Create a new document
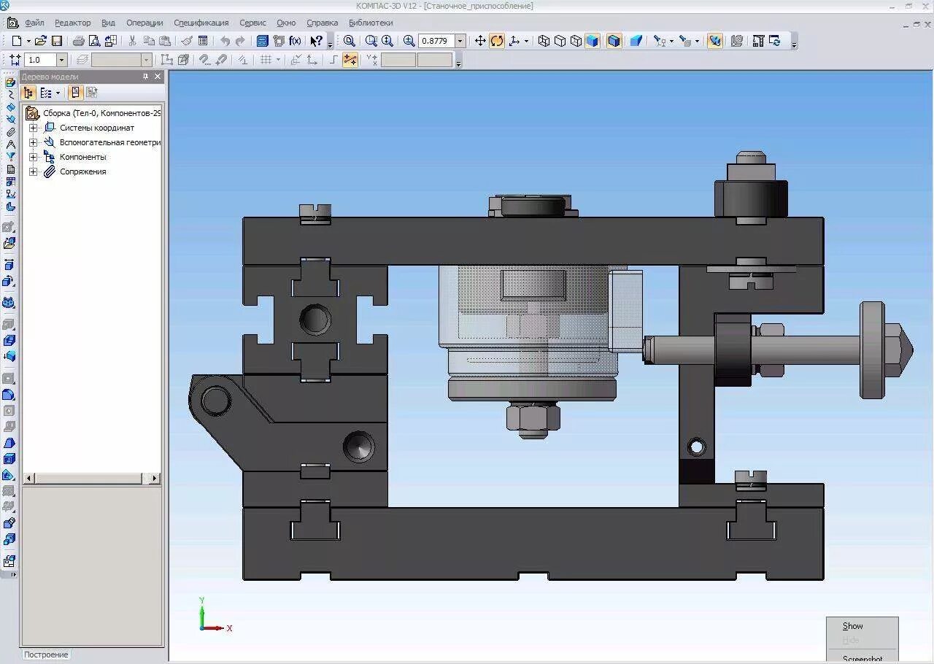 pyautogui.click(x=16, y=41)
